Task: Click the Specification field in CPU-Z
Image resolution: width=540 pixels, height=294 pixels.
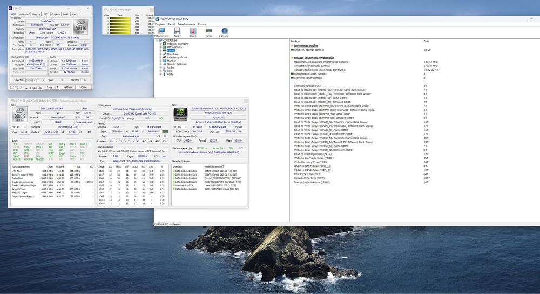Action: click(58, 38)
